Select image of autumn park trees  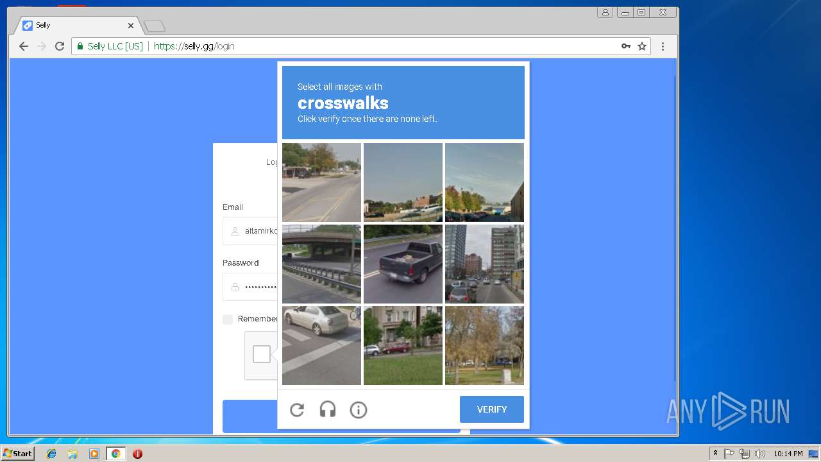(484, 345)
